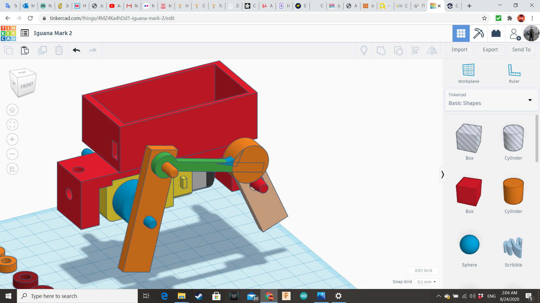Click the Send To button
The width and height of the screenshot is (540, 303).
[521, 50]
